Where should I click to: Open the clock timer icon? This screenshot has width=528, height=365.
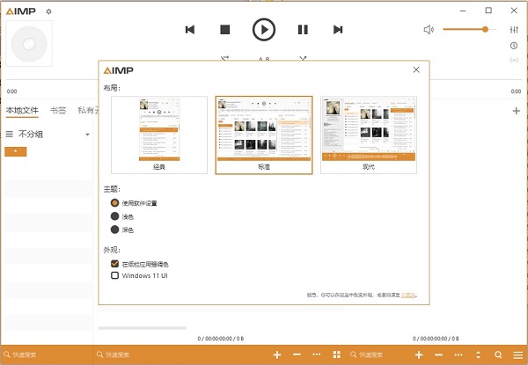[x=514, y=46]
